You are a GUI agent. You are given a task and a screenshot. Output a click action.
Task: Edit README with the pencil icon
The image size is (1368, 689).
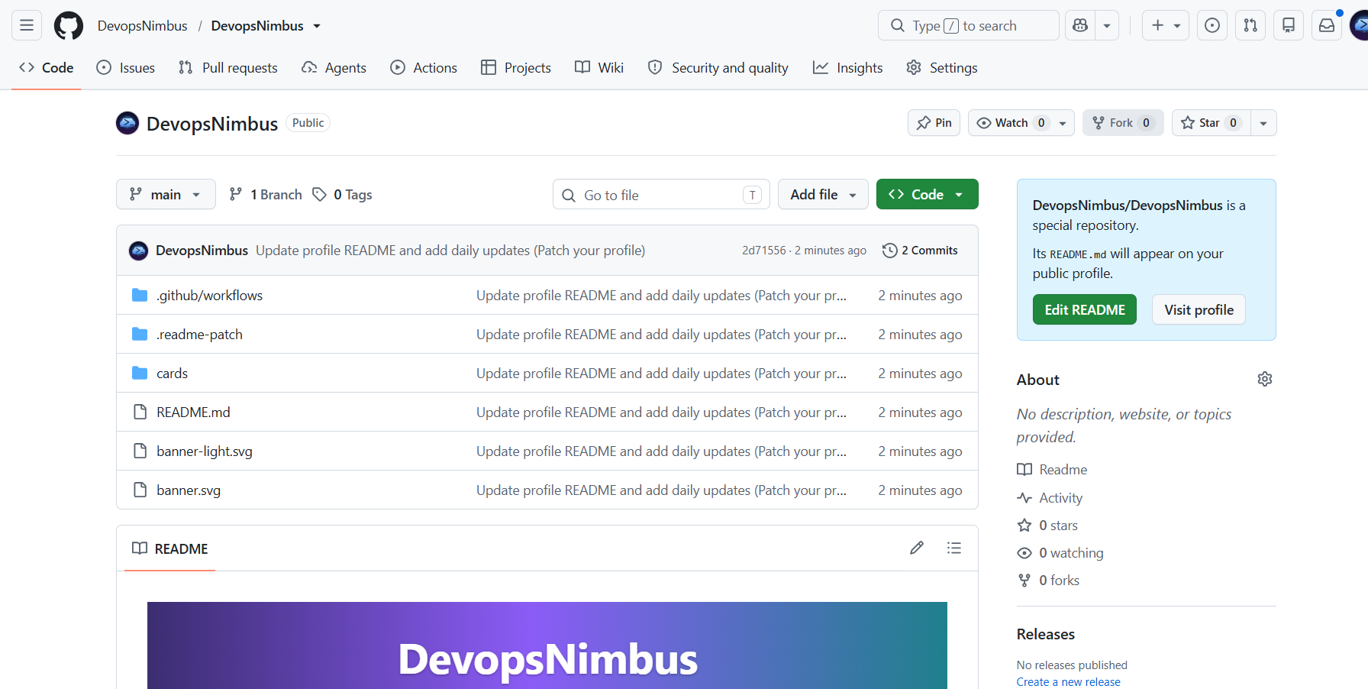(x=917, y=548)
